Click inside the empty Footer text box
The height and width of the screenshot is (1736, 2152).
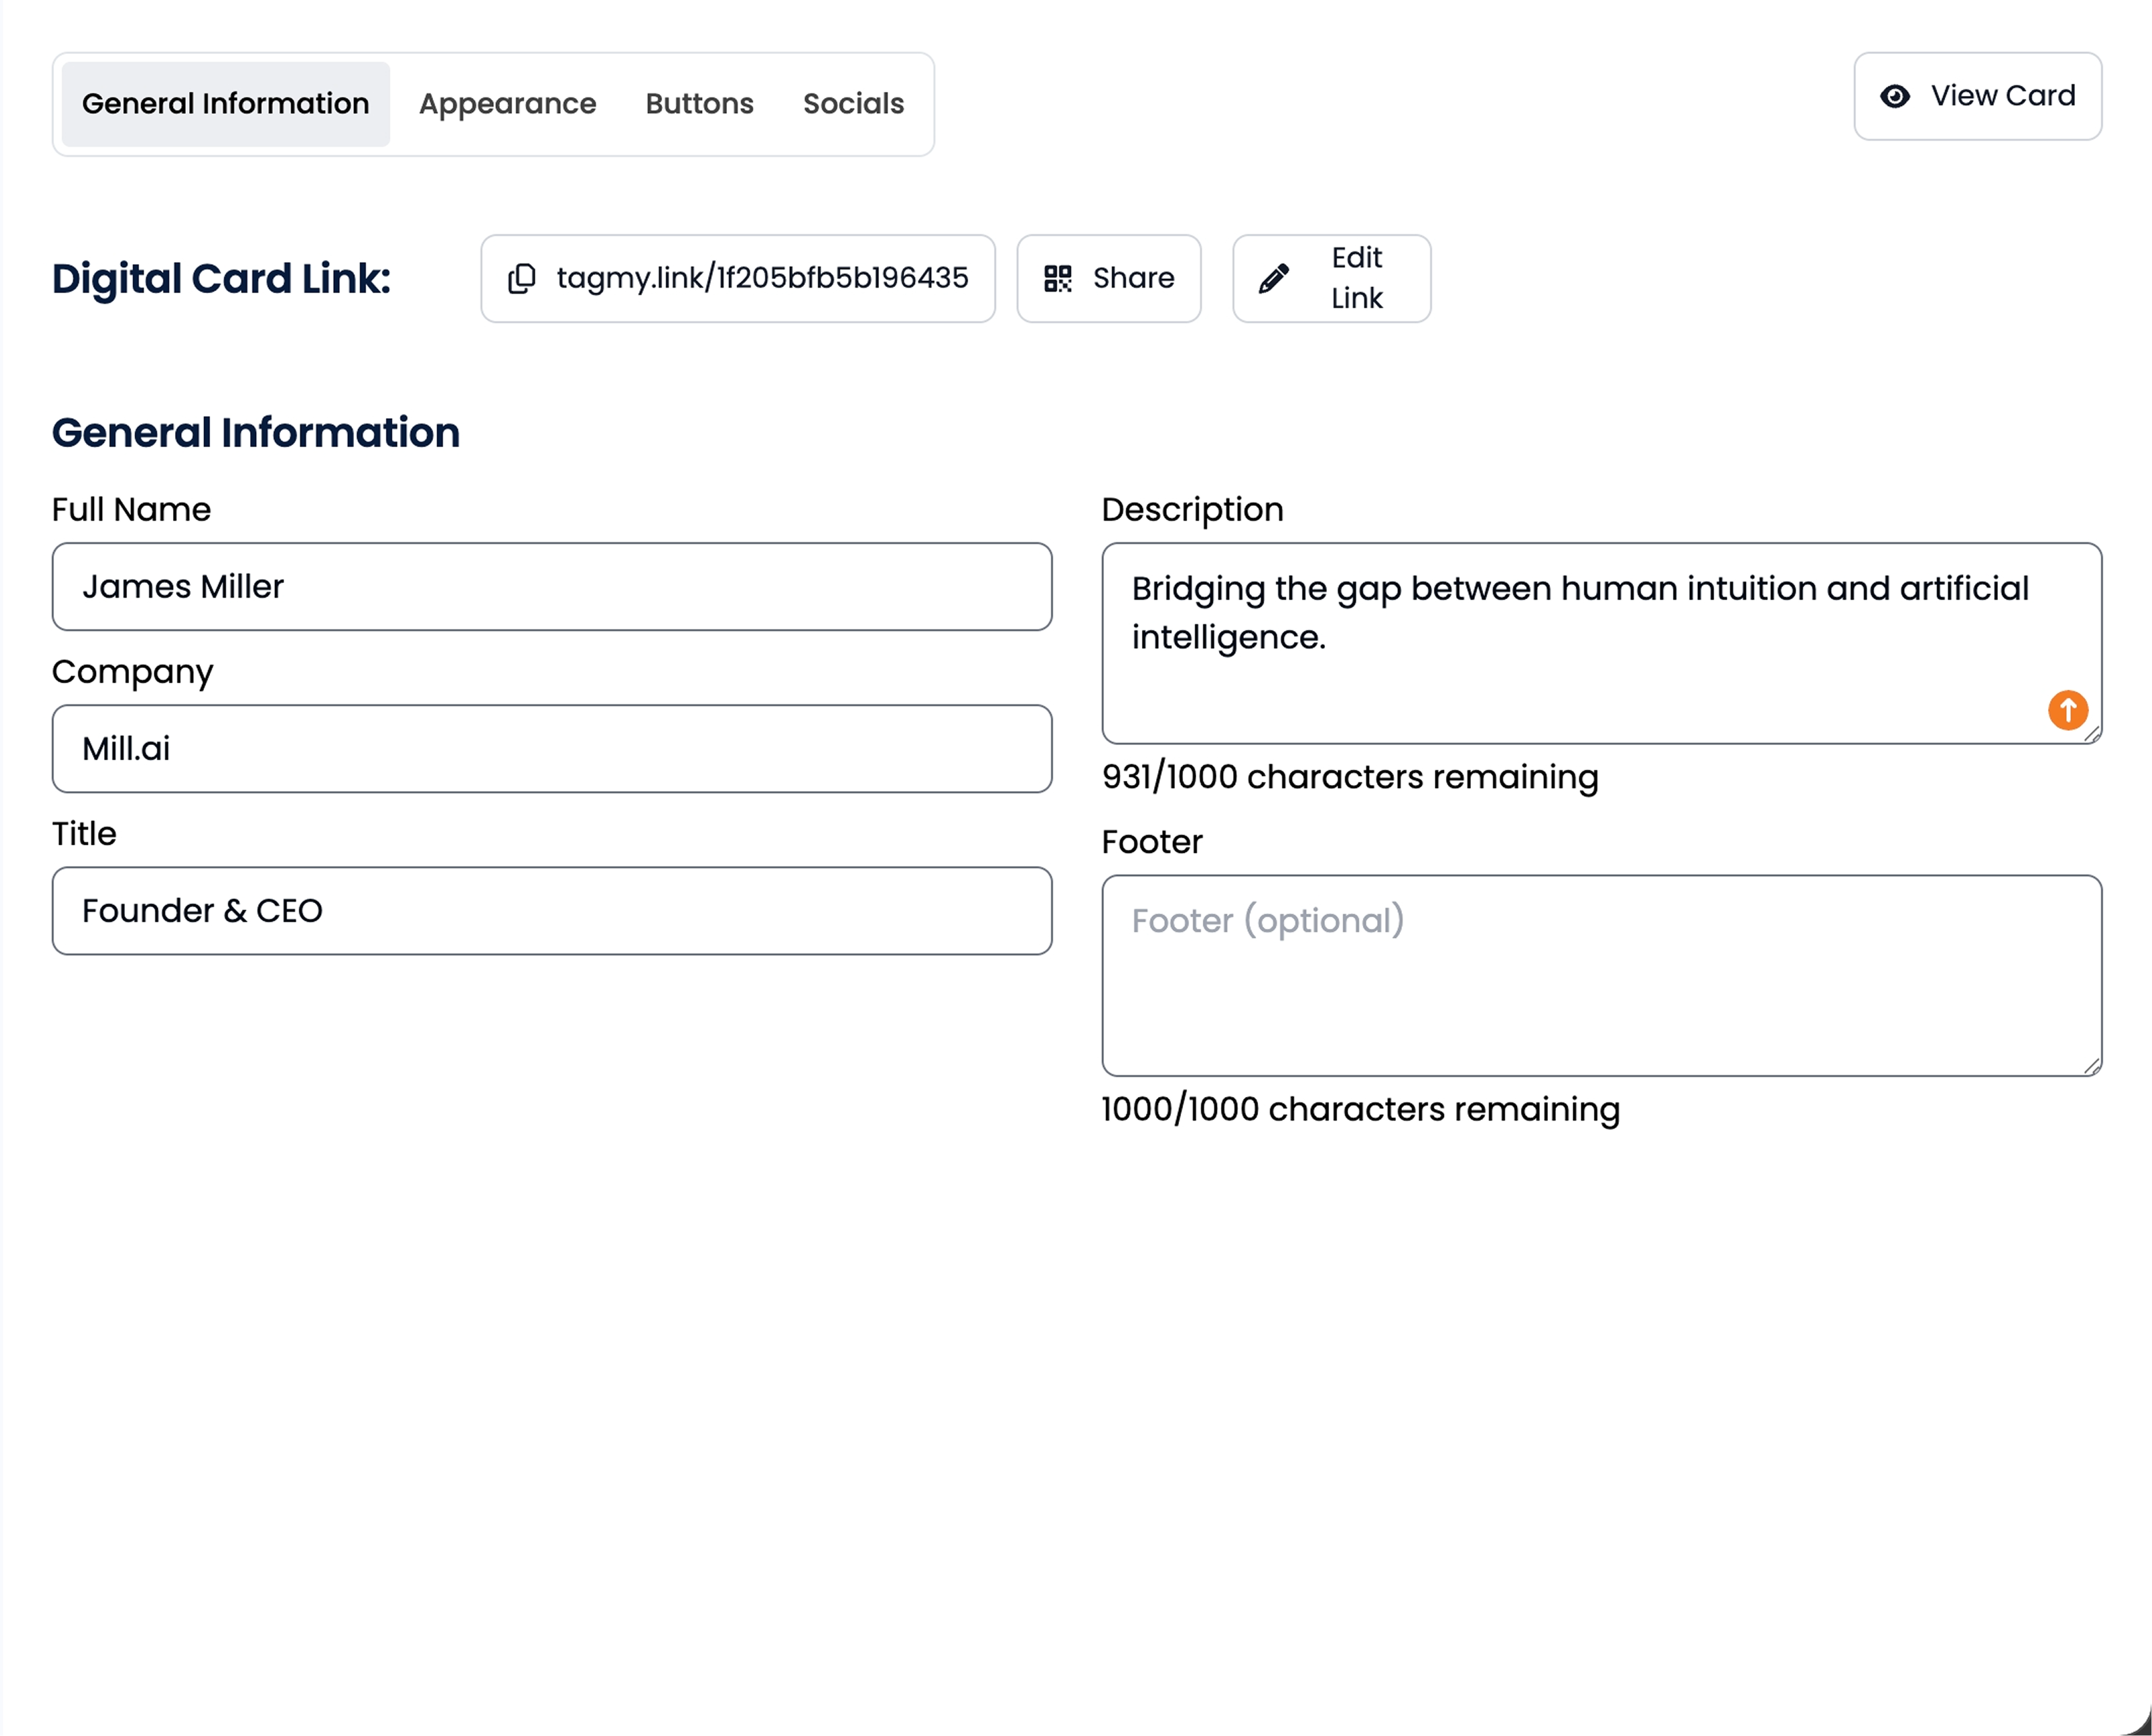(x=1600, y=970)
